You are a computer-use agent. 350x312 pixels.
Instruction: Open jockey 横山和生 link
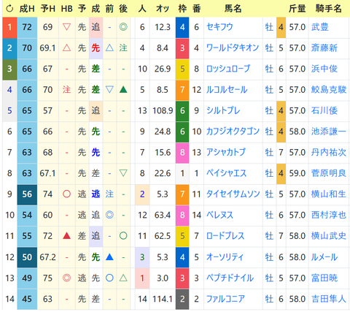point(329,194)
